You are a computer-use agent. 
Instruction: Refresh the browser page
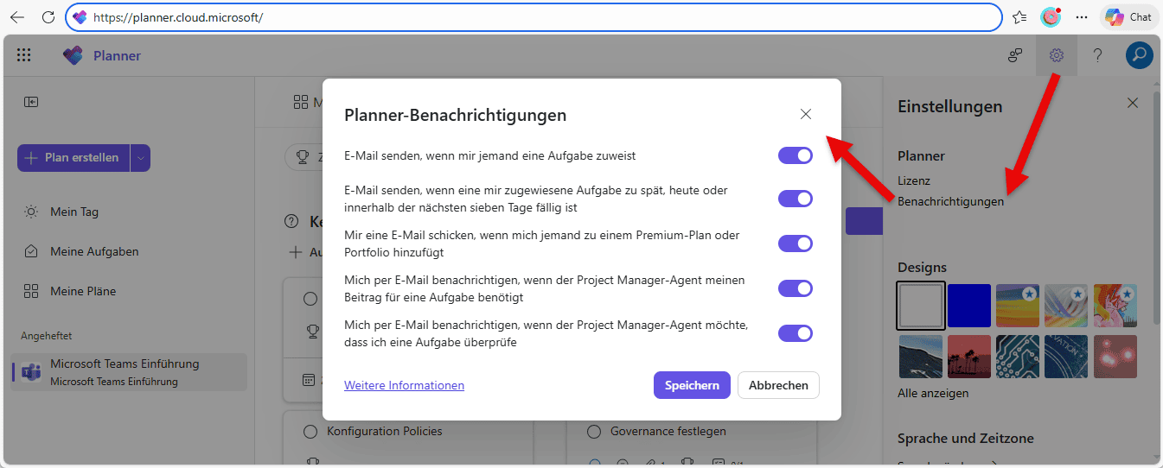coord(48,17)
